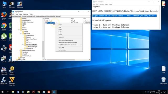Select Windows Defender key in tree
Viewport: 168px width, 94px height.
(31, 45)
